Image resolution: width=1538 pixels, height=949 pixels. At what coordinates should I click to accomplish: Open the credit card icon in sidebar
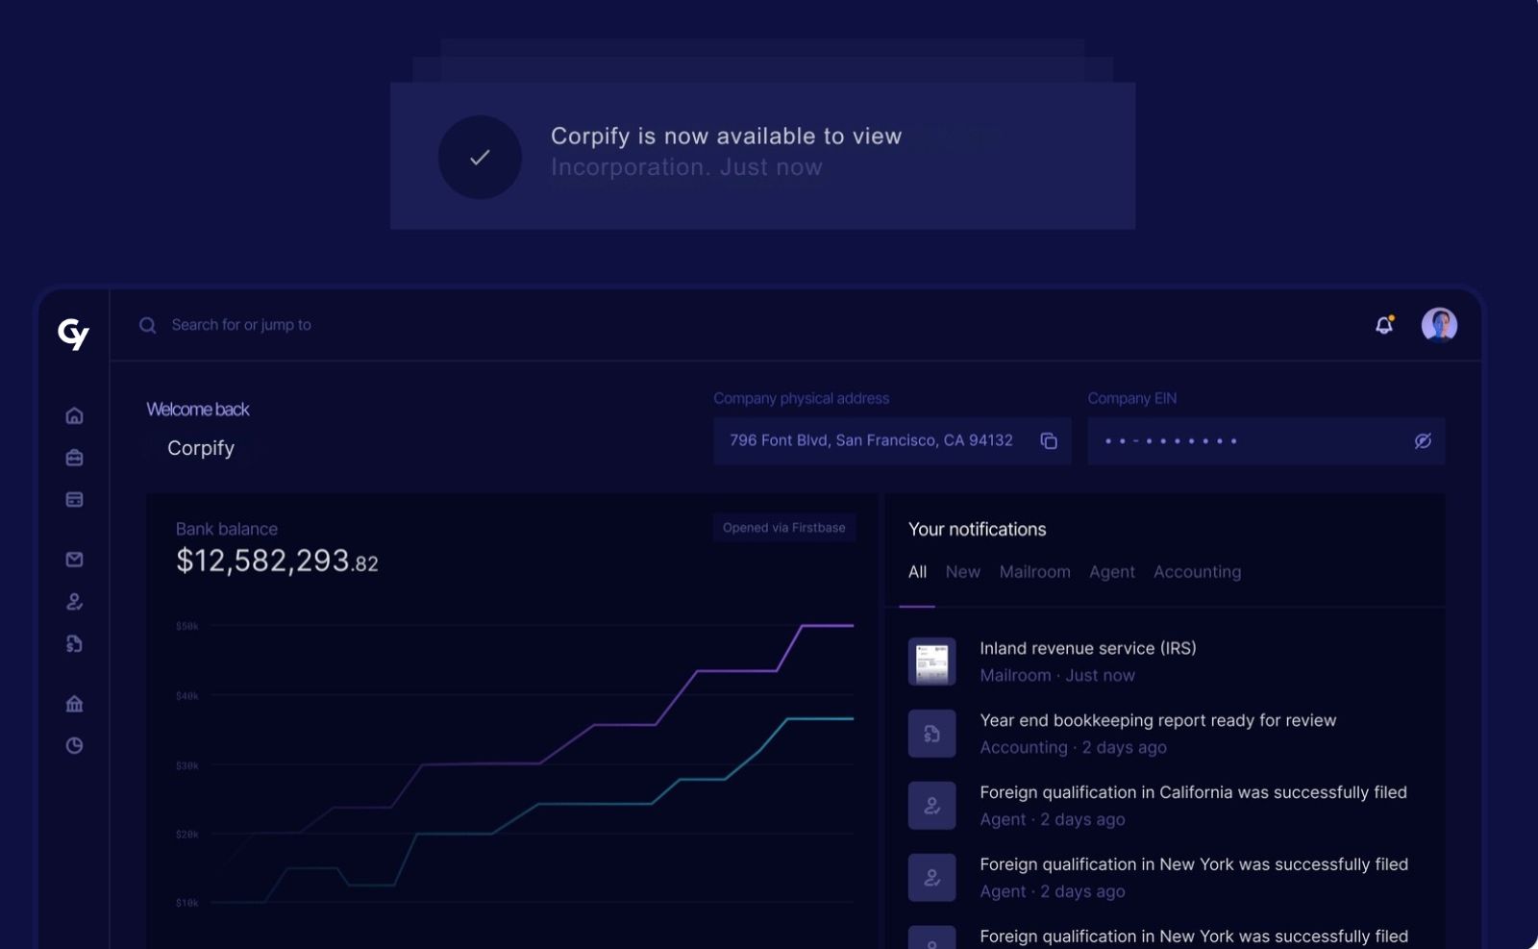pos(74,499)
